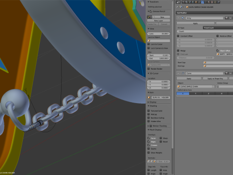Click Apply as Shape Key button

pyautogui.click(x=215, y=78)
